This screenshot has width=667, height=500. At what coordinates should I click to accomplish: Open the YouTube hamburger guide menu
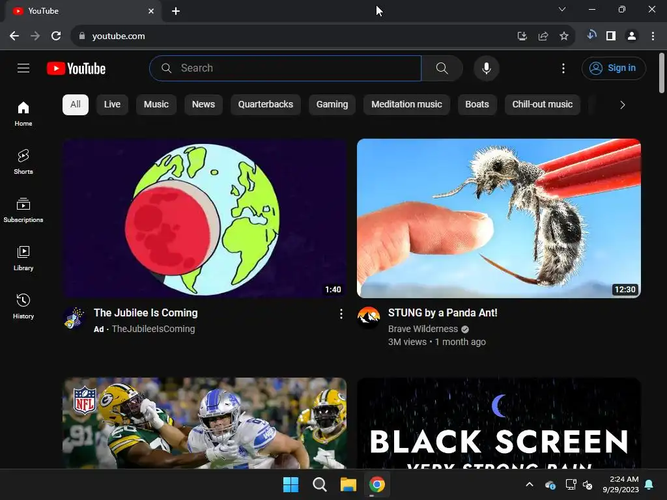(x=23, y=68)
